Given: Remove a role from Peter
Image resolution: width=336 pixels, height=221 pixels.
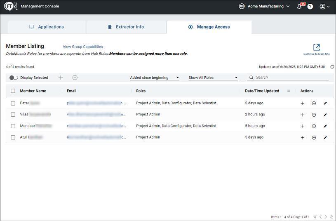Looking at the screenshot, I should (x=314, y=103).
